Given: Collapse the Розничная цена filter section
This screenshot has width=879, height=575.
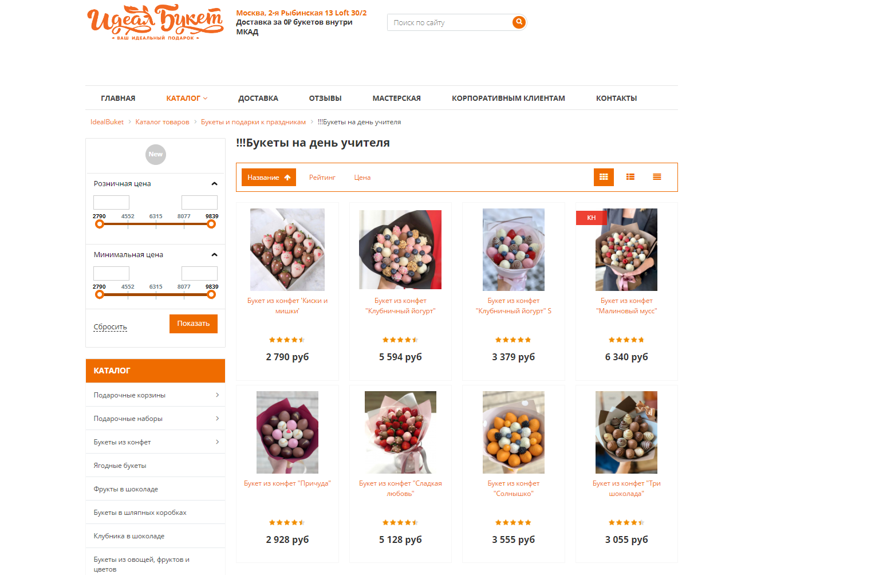Looking at the screenshot, I should tap(214, 184).
